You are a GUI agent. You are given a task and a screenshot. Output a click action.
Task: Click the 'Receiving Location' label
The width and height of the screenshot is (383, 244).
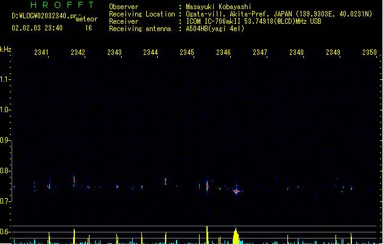tap(142, 14)
